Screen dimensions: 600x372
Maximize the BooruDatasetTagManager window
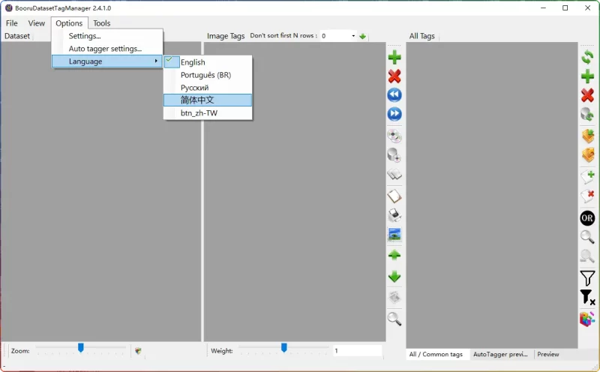[565, 8]
